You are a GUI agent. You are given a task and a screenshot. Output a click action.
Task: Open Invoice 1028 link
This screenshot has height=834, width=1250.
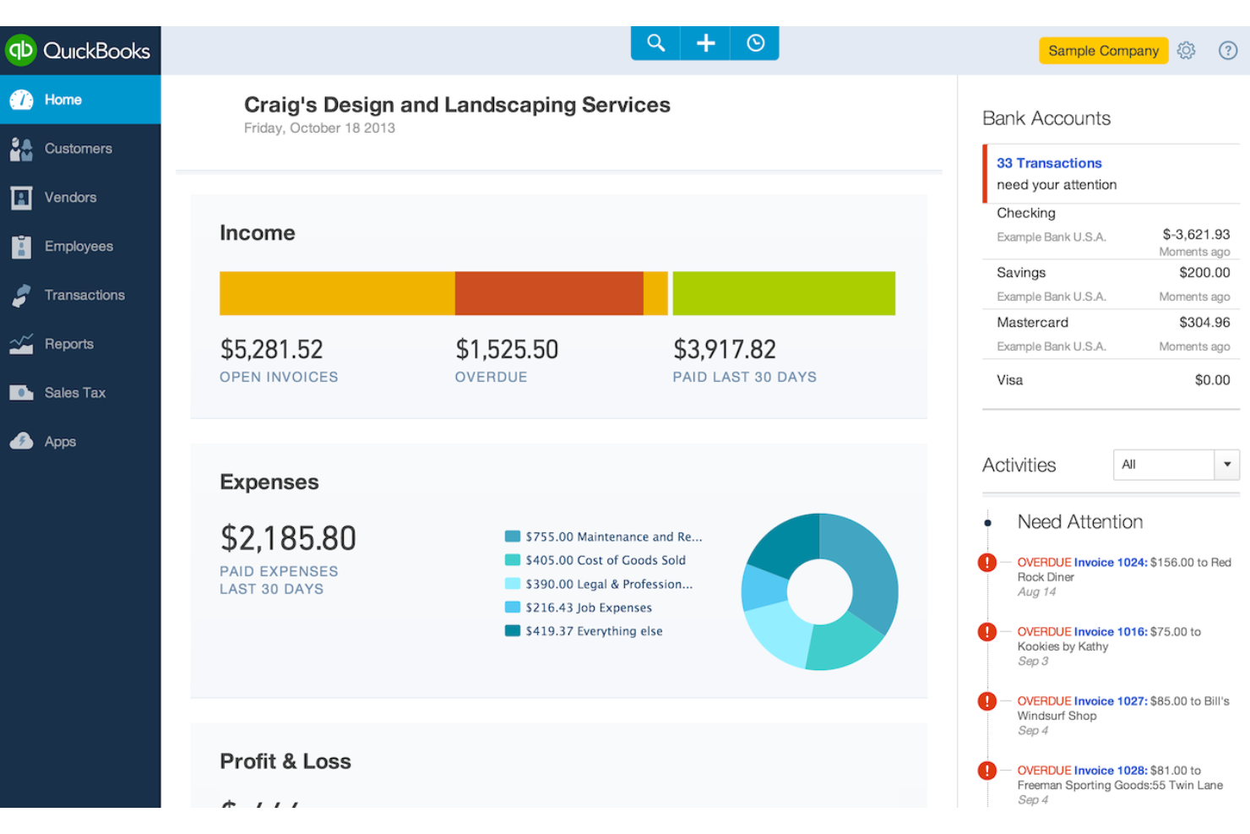pos(1111,771)
